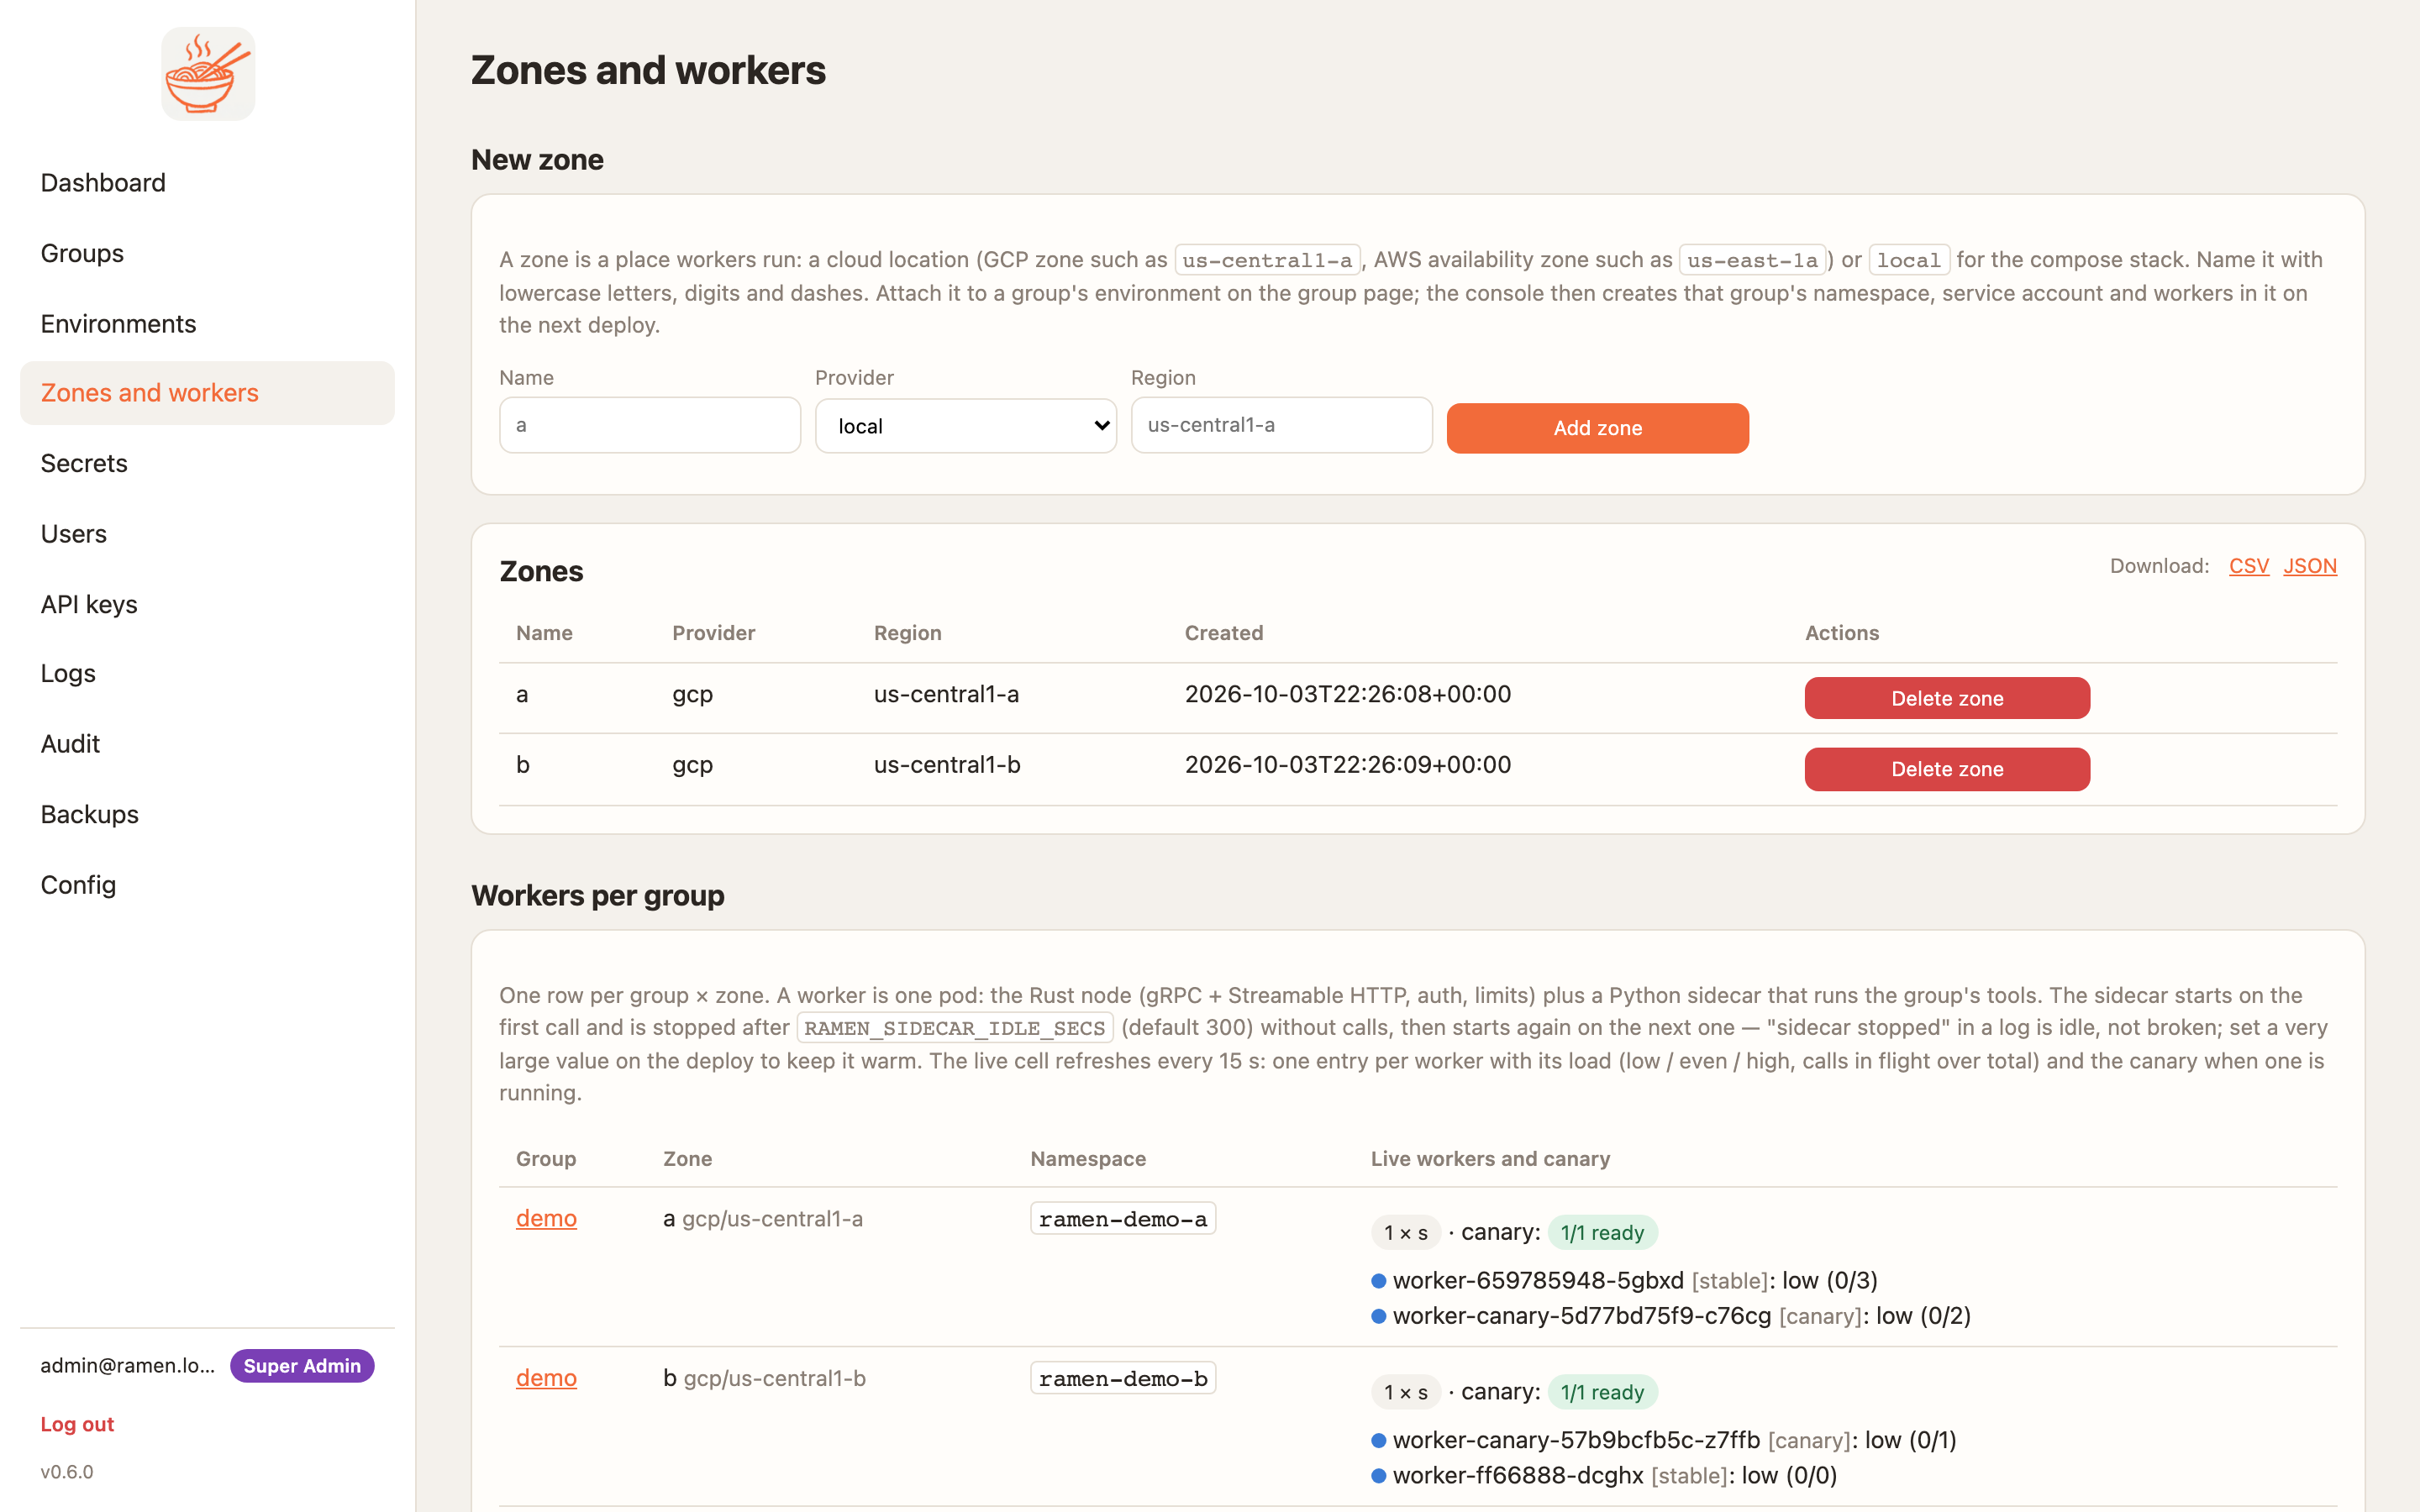Select Zones and workers nav item
The height and width of the screenshot is (1512, 2420).
207,393
